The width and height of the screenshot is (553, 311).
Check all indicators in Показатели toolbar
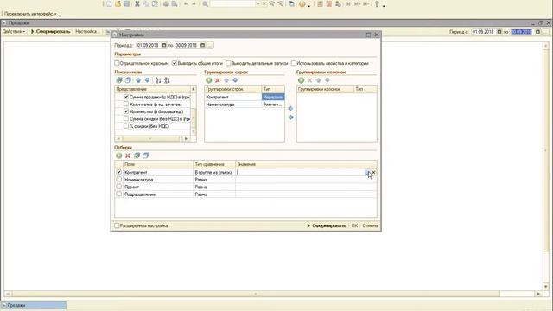click(x=119, y=80)
